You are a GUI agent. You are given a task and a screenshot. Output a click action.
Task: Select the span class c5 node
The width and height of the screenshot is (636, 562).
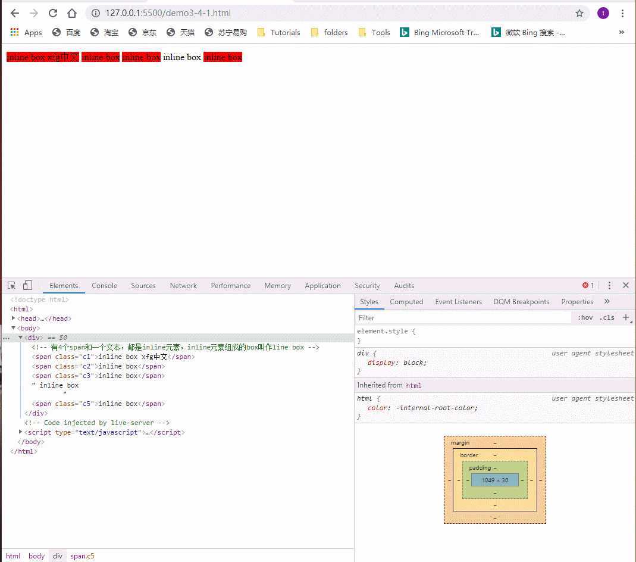click(x=99, y=404)
